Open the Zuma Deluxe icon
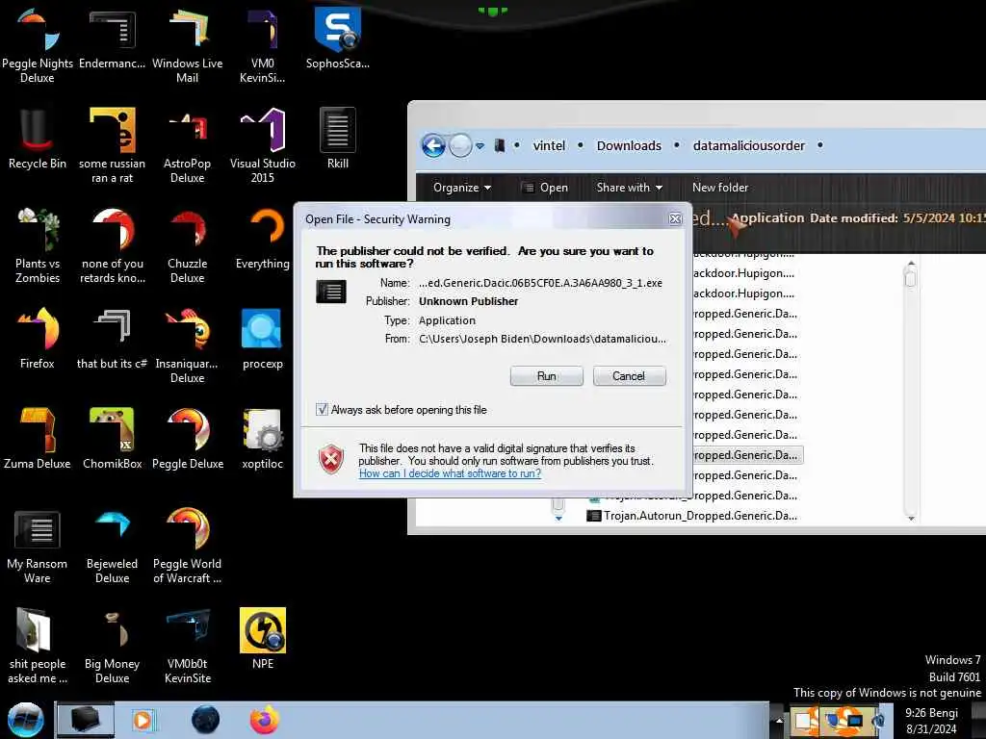 click(38, 439)
